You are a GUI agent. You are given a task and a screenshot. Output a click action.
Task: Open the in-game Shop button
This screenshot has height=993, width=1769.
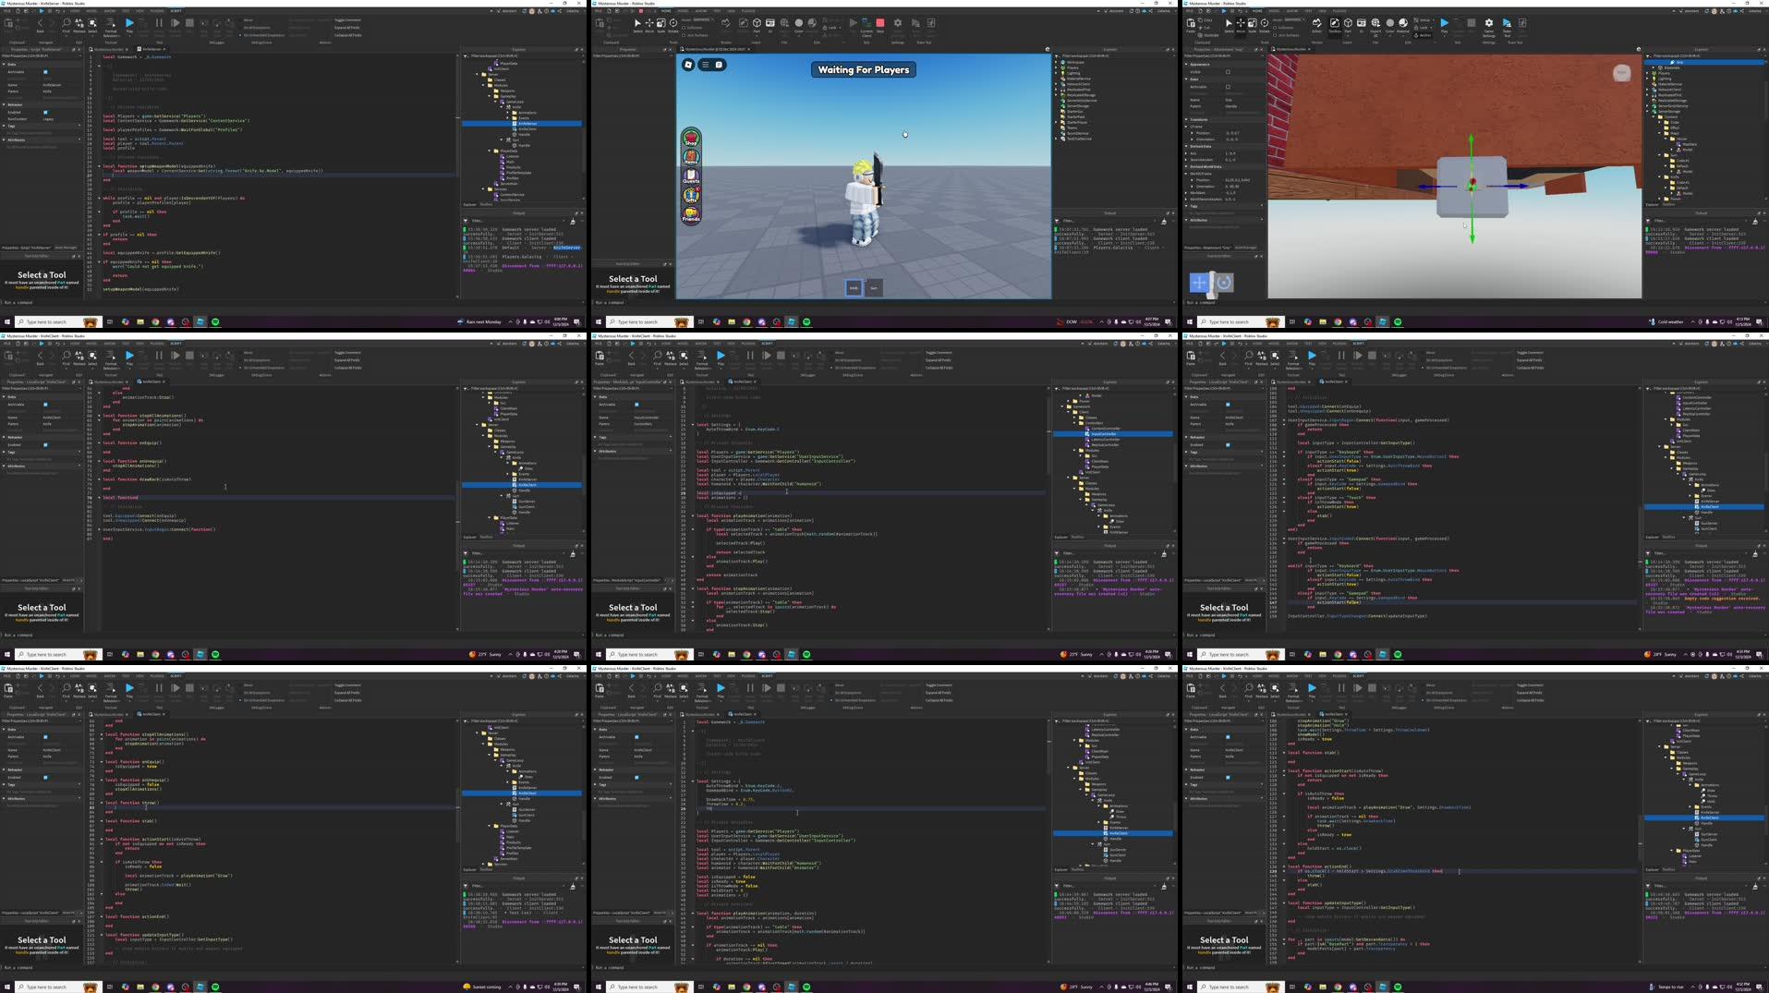(691, 139)
